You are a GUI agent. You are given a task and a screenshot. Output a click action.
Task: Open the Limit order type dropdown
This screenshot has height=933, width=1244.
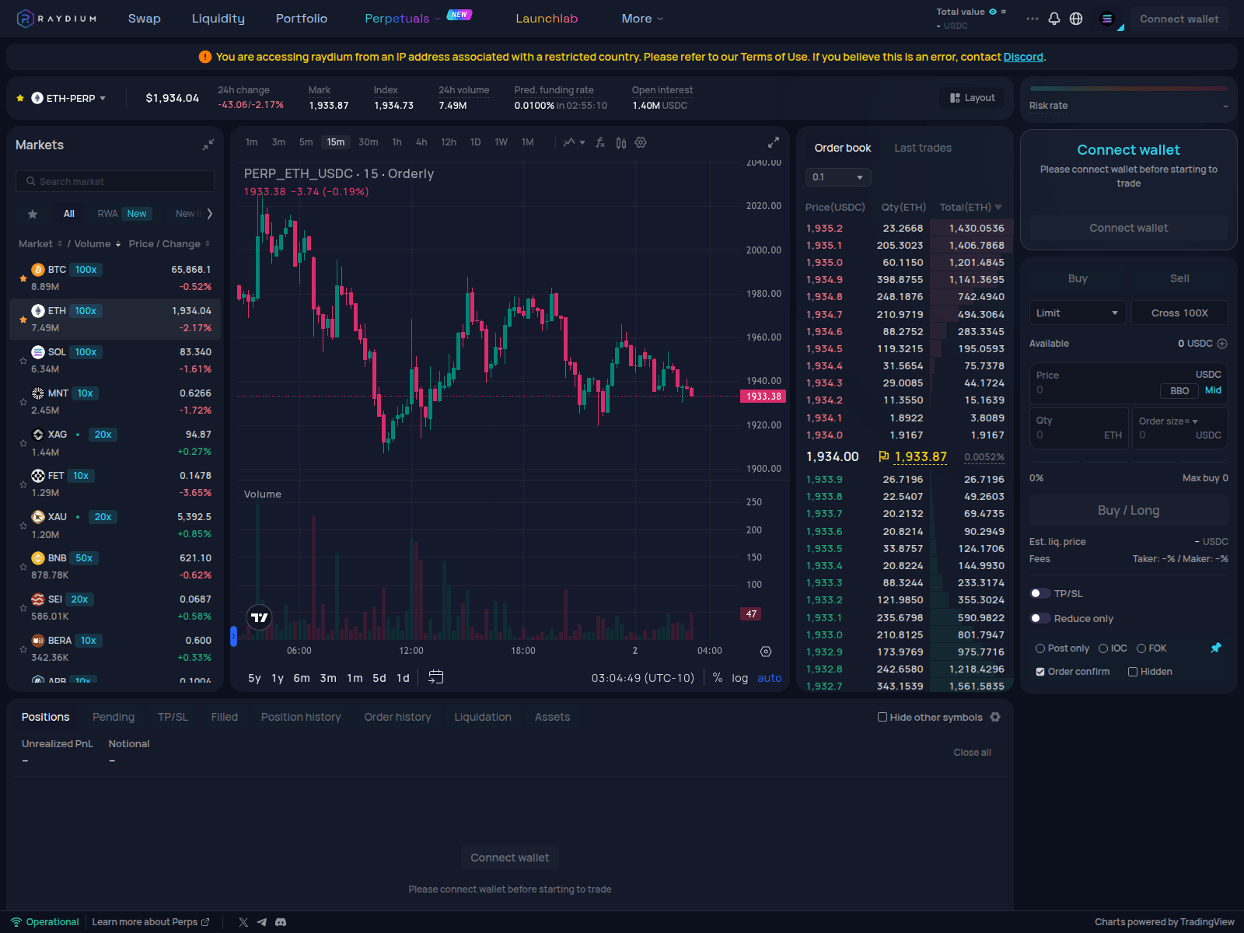[x=1078, y=313]
